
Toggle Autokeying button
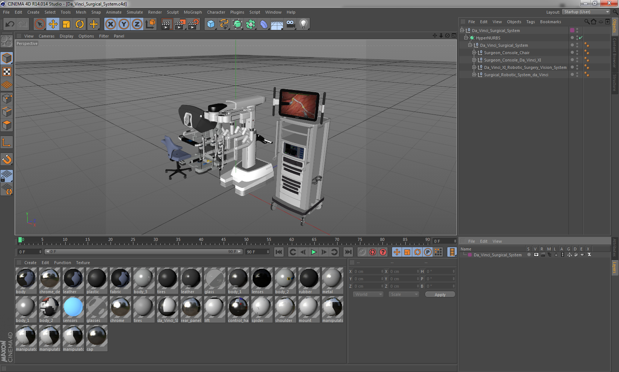click(x=373, y=252)
